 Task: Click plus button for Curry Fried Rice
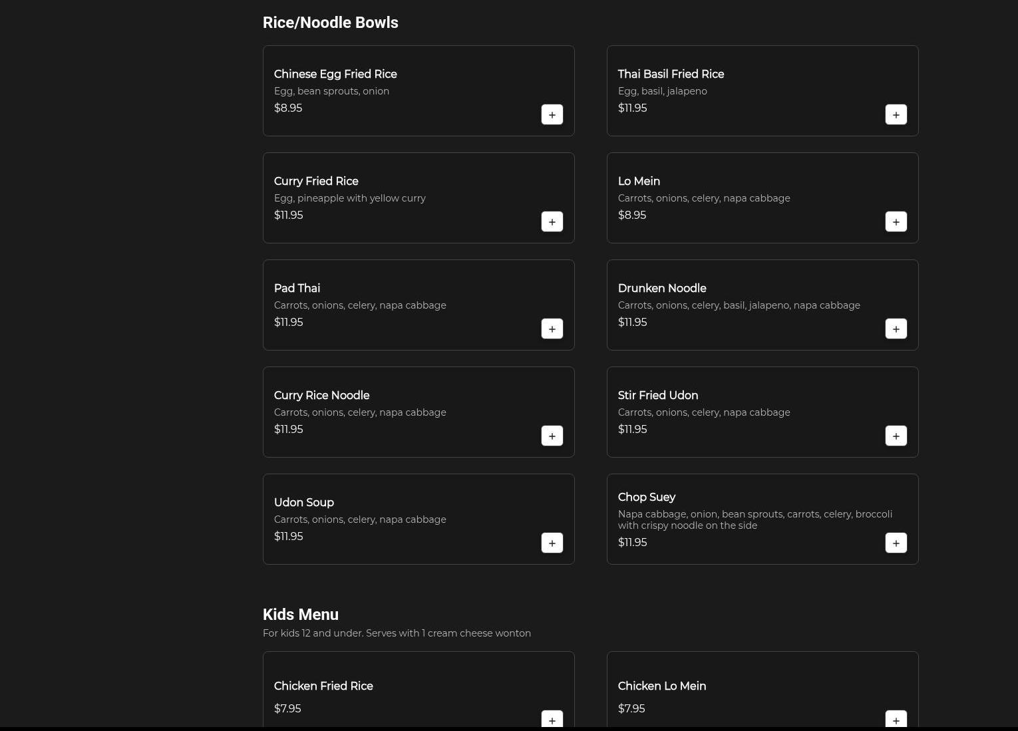[552, 221]
